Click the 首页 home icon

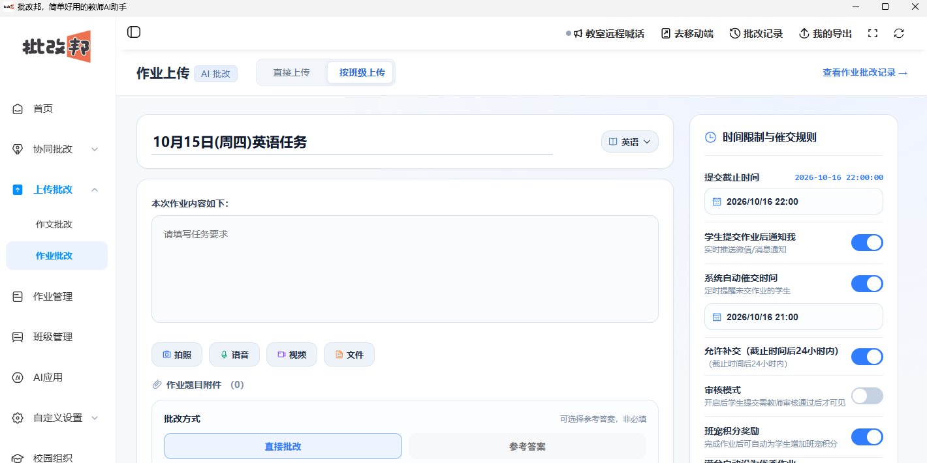pyautogui.click(x=18, y=109)
